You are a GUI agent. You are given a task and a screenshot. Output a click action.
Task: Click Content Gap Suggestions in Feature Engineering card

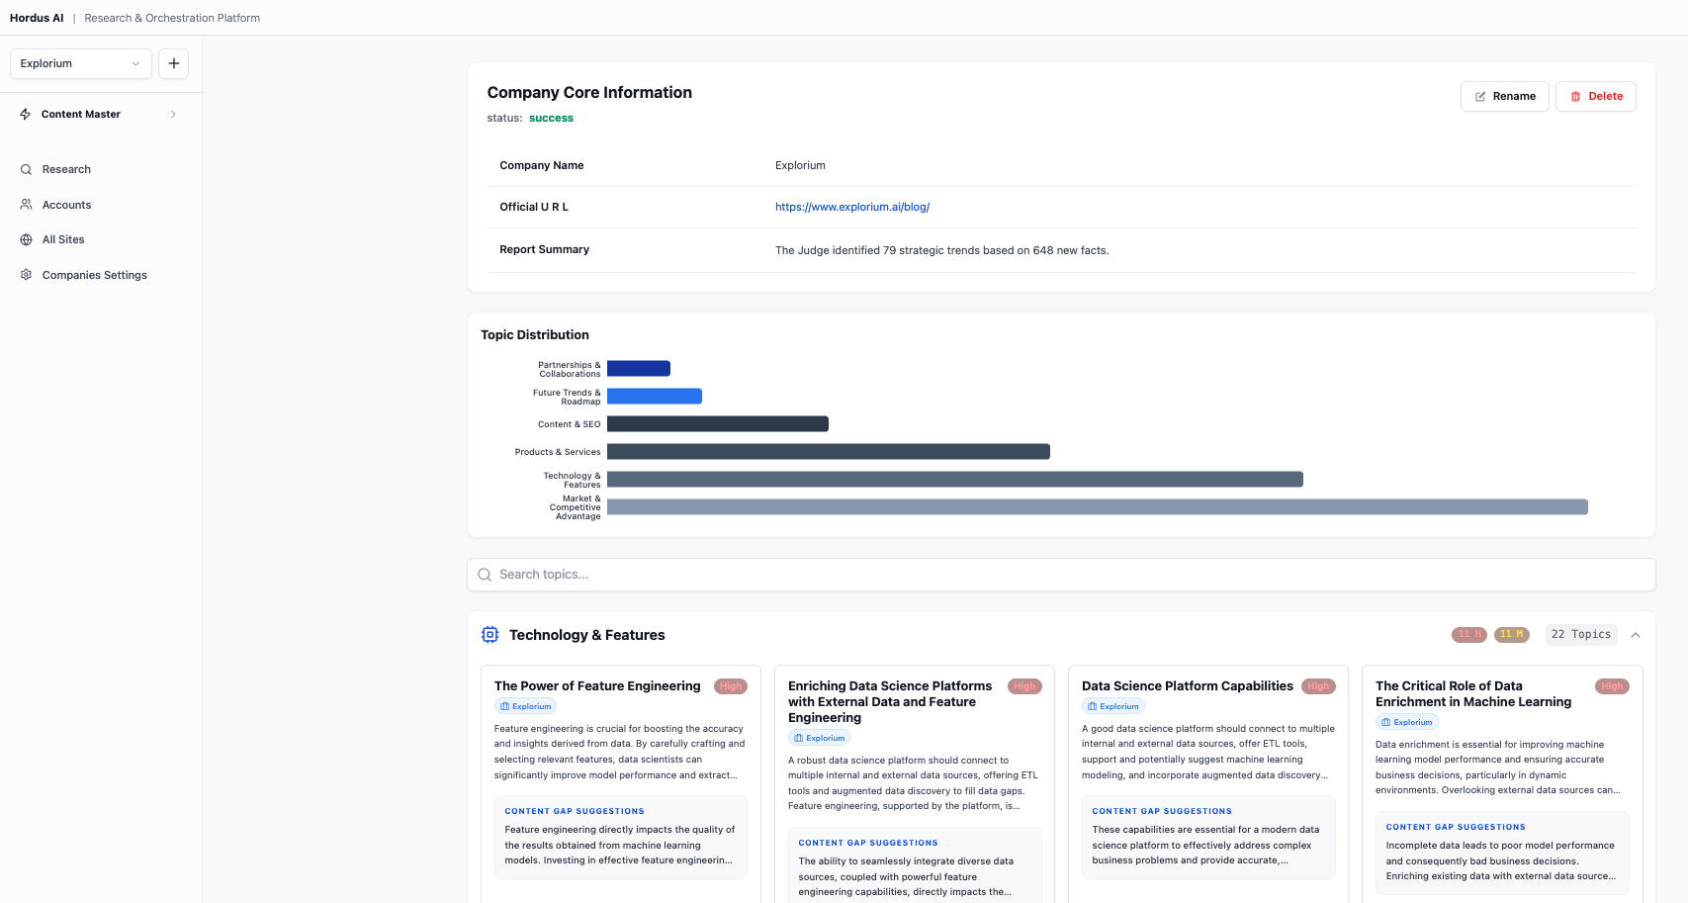pyautogui.click(x=575, y=811)
